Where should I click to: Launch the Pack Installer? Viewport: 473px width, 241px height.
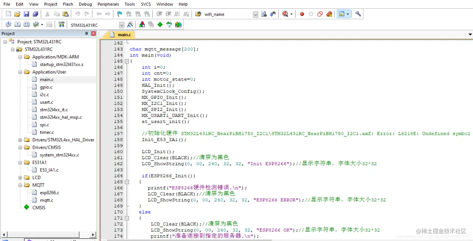tap(178, 24)
